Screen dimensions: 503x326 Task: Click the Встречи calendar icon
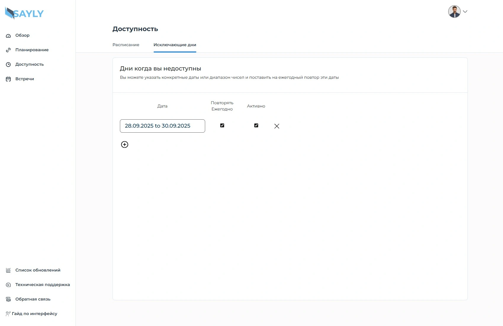click(x=8, y=79)
